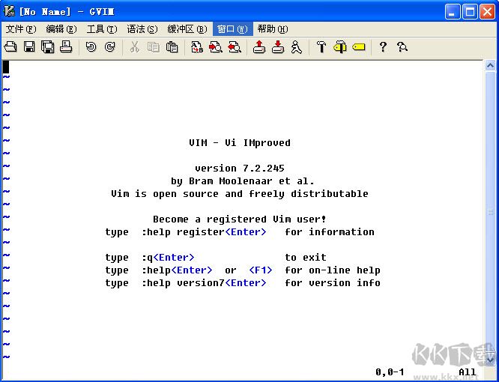Click the Print toolbar icon
Image resolution: width=499 pixels, height=382 pixels.
point(66,46)
